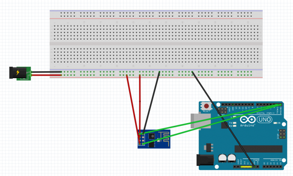This screenshot has height=176, width=293.
Task: Click the ON LED indicator on Arduino
Action: [279, 123]
